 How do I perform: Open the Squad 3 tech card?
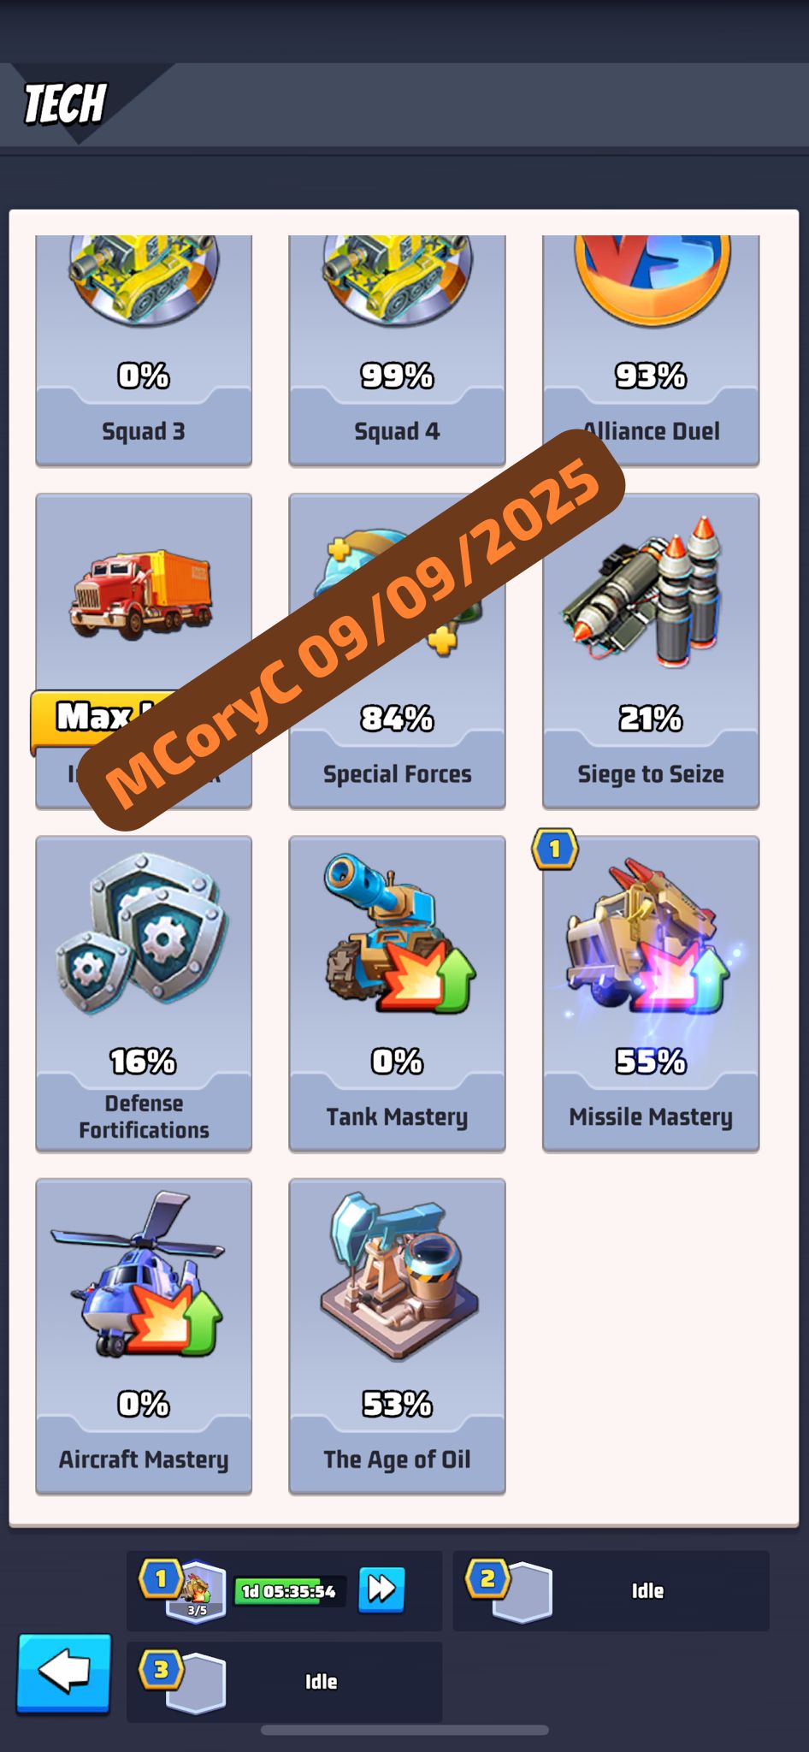[144, 351]
